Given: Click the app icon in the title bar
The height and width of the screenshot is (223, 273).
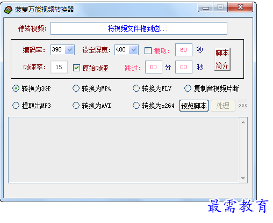Looking at the screenshot, I should (8, 10).
